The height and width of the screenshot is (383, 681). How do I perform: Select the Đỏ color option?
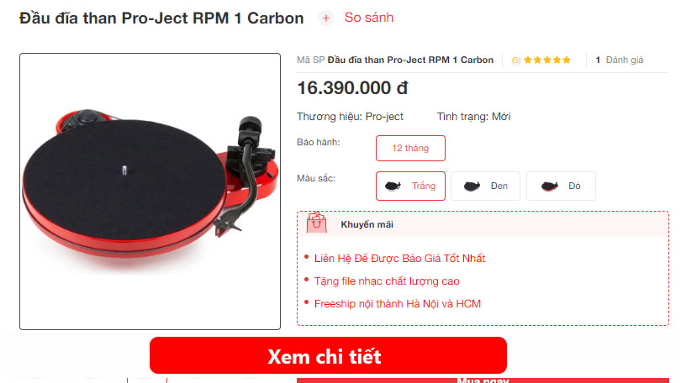pos(561,186)
